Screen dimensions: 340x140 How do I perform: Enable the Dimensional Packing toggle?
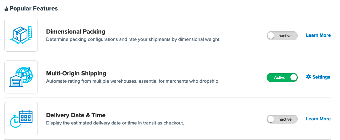pyautogui.click(x=282, y=36)
